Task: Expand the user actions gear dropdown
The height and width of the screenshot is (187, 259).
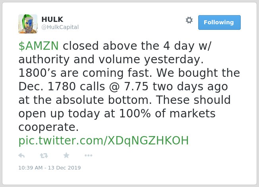Action: 189,20
